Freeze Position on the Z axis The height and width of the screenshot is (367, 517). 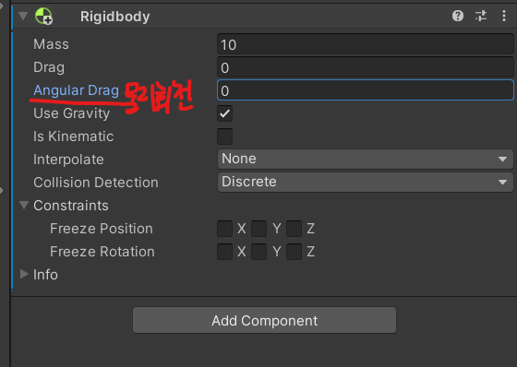pyautogui.click(x=295, y=229)
